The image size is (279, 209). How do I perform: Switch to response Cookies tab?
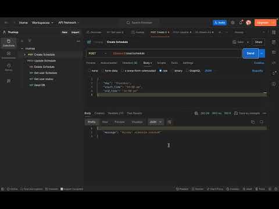[99, 113]
